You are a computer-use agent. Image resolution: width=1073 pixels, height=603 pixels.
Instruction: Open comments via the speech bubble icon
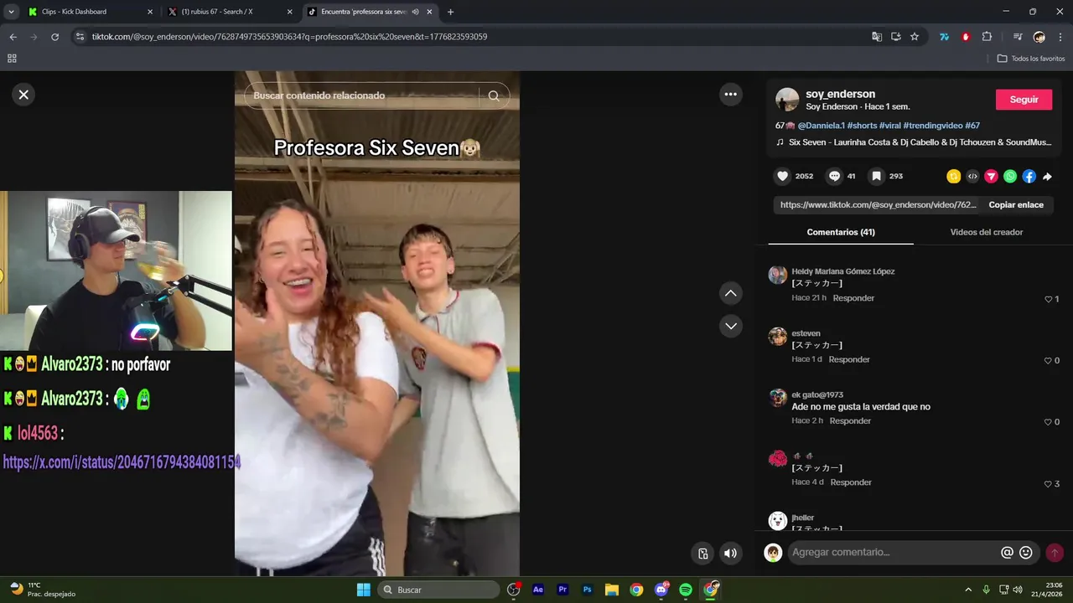click(834, 176)
